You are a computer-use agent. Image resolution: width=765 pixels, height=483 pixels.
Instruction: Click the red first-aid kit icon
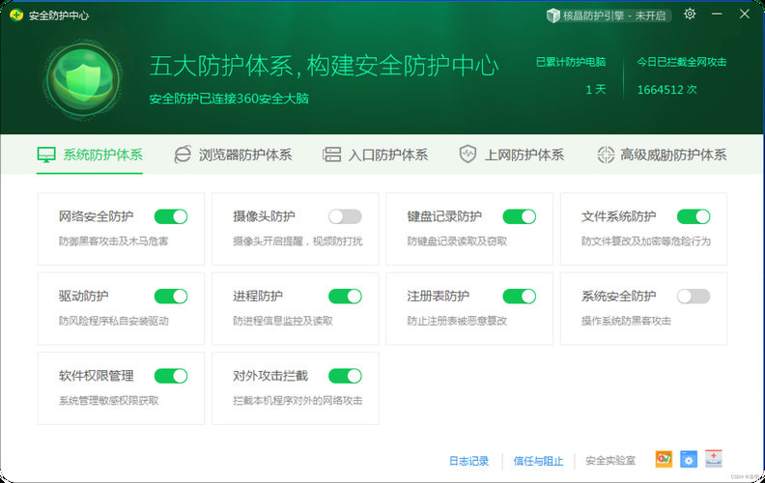click(714, 459)
